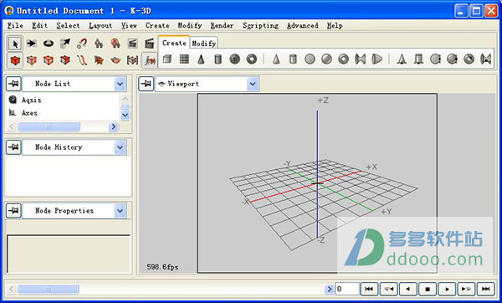Toggle the pin beside the Viewport selector
The width and height of the screenshot is (502, 303).
146,84
